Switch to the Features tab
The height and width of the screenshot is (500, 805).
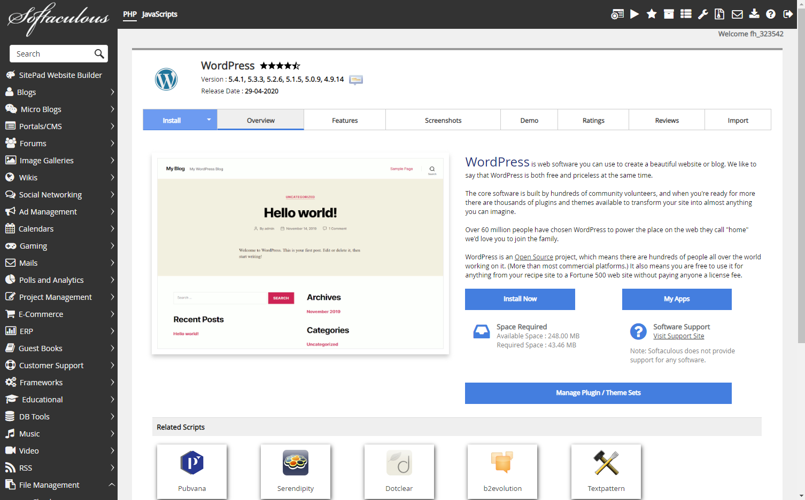(345, 120)
